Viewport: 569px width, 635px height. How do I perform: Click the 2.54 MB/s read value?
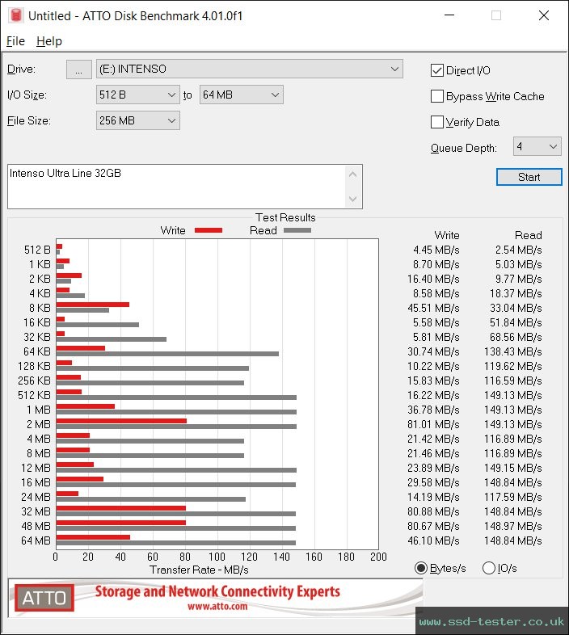pyautogui.click(x=518, y=250)
